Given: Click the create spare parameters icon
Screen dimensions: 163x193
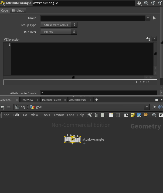Looking at the screenshot, I should click(148, 39).
